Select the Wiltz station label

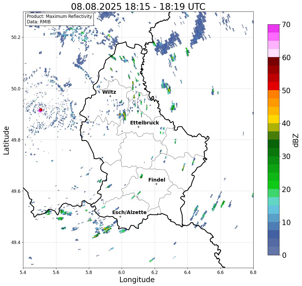point(109,92)
